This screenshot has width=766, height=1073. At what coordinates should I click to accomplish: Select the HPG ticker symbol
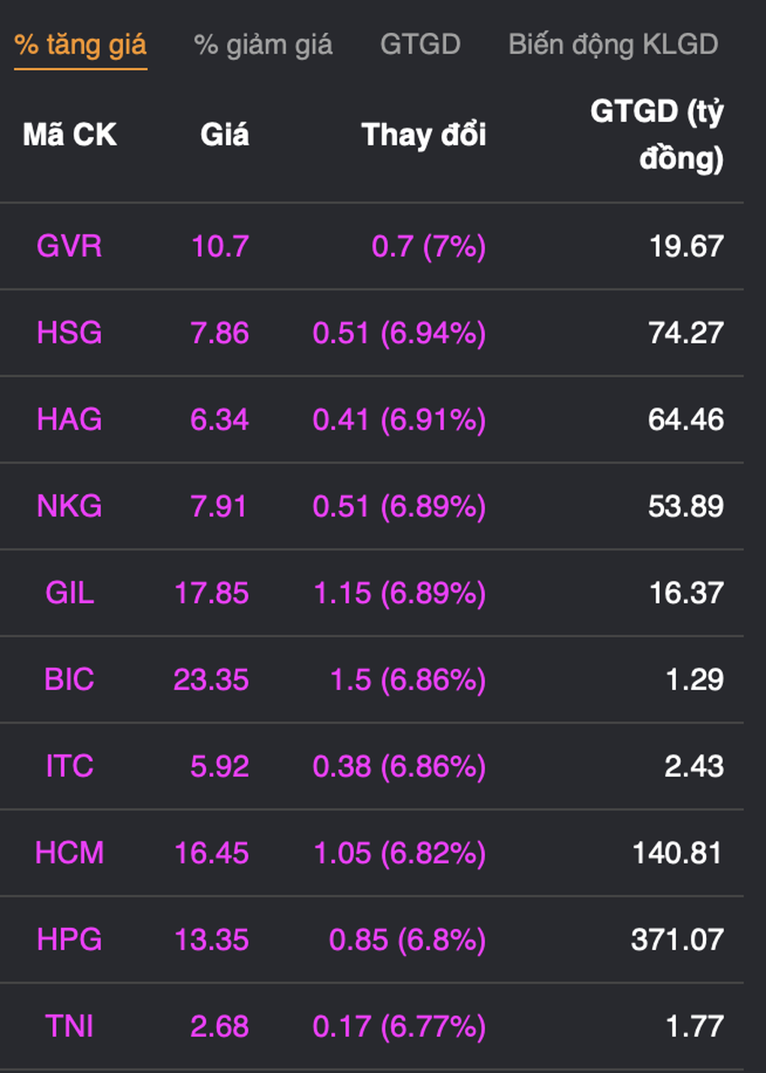pos(69,940)
